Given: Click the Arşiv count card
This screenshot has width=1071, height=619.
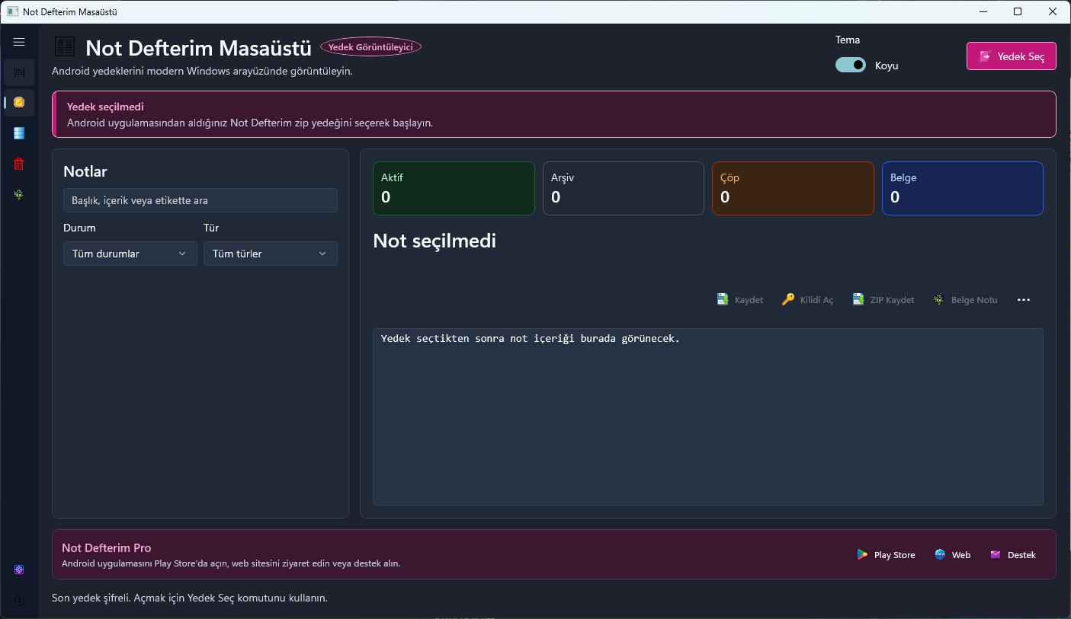Looking at the screenshot, I should coord(624,188).
